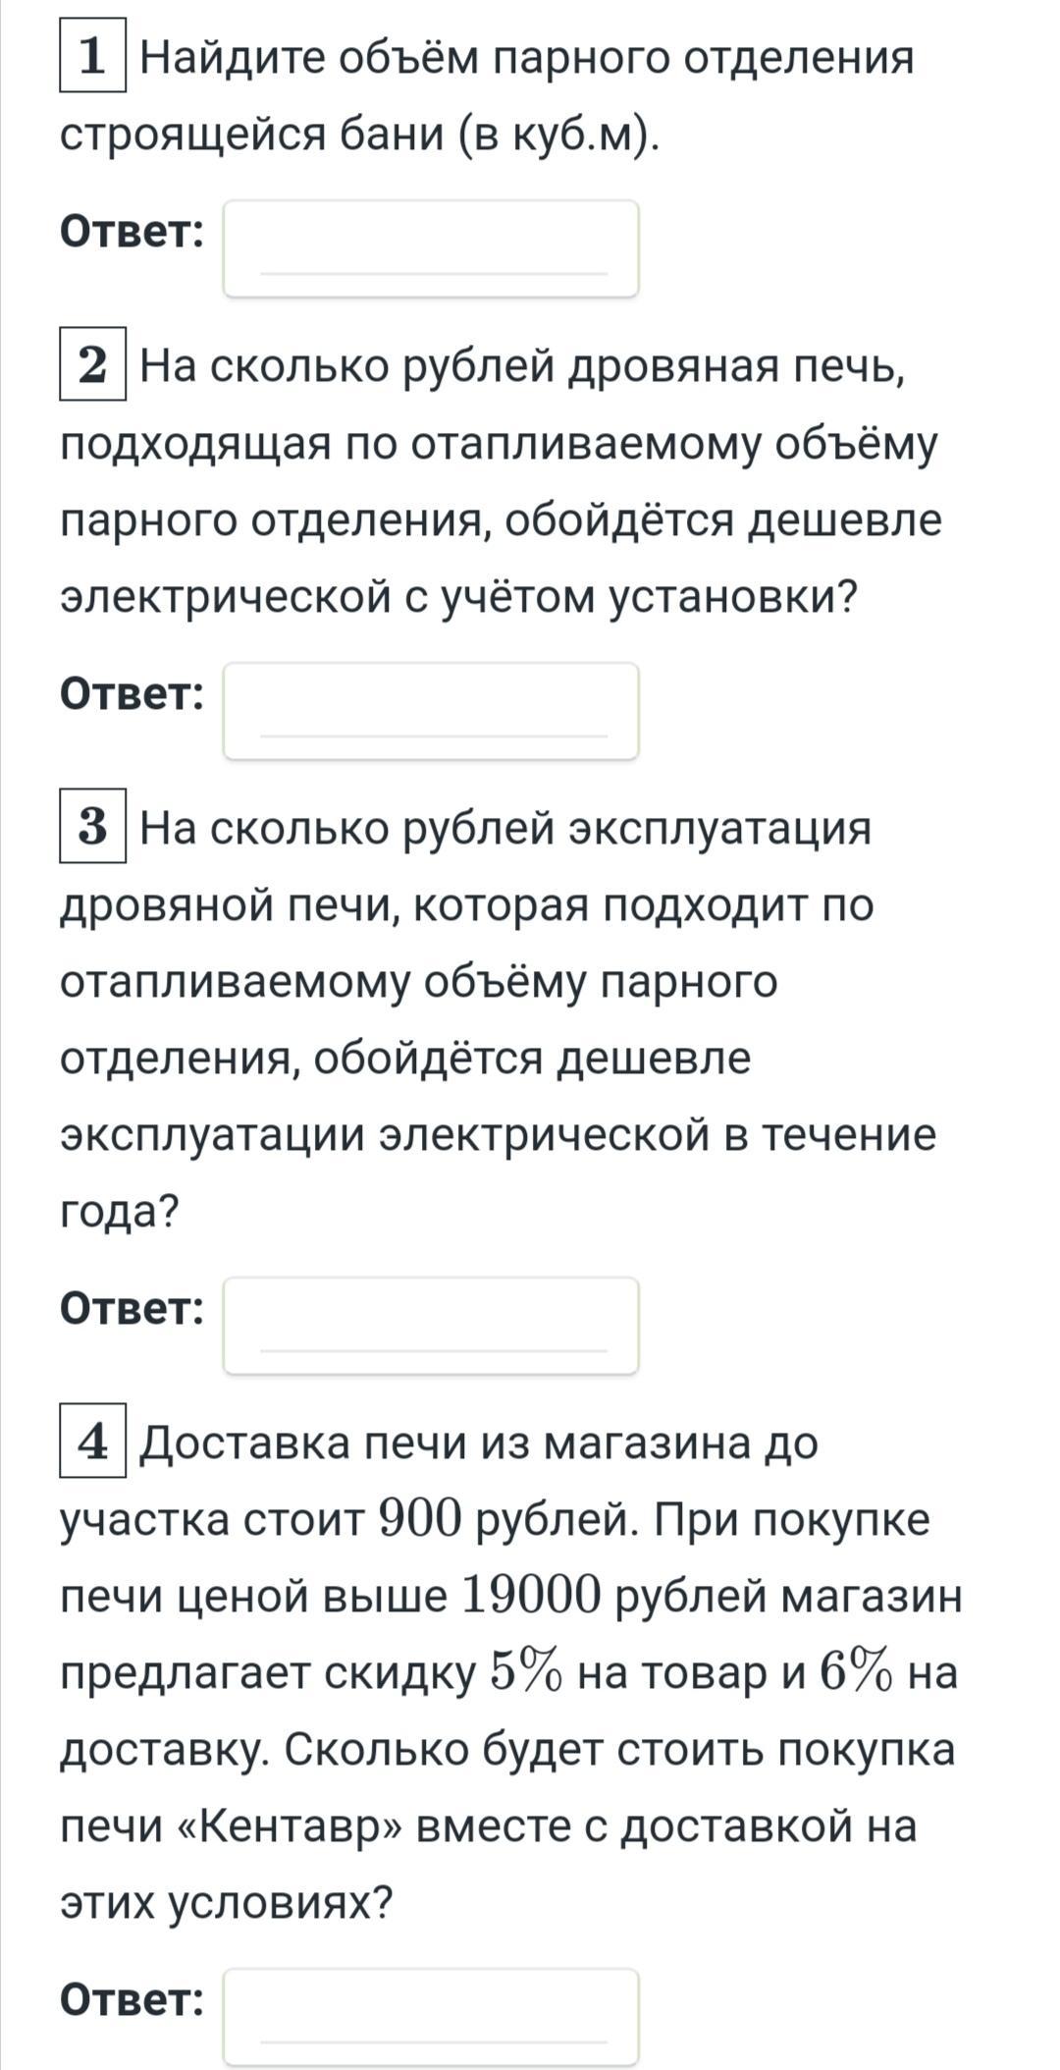Focus the answer box under question 3
The height and width of the screenshot is (2070, 1060).
431,1326
